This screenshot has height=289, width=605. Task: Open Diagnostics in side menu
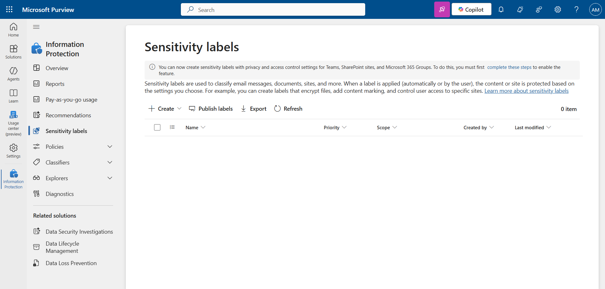click(x=60, y=194)
